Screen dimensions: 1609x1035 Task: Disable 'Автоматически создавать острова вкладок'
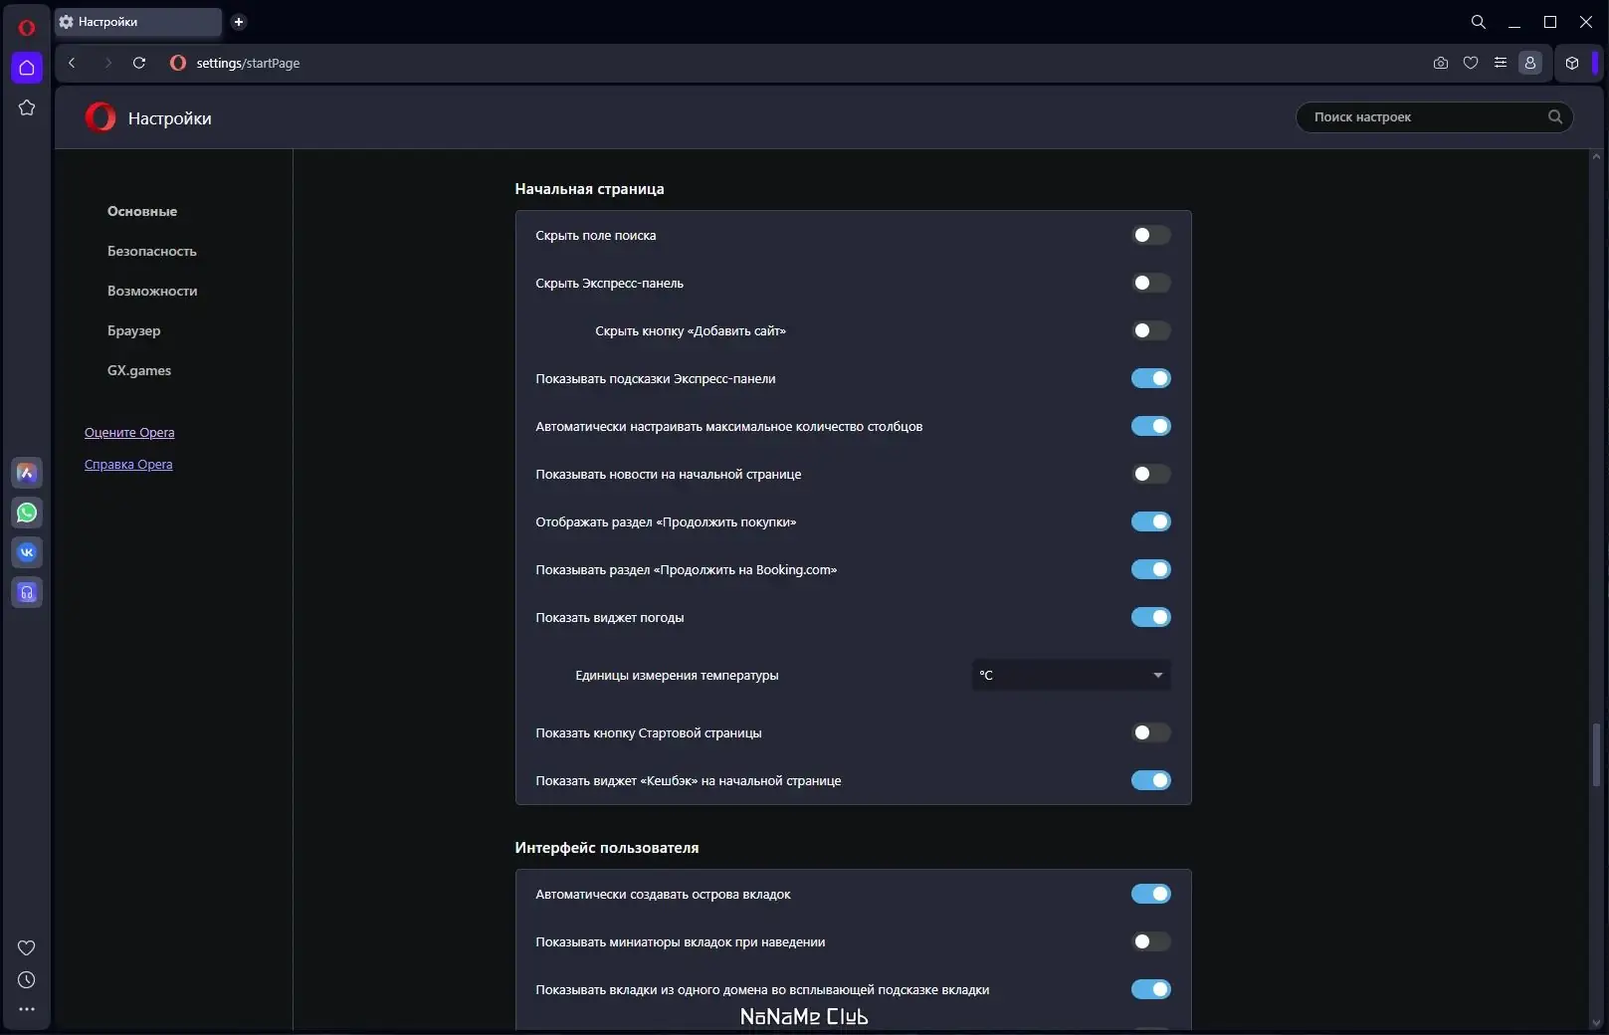[1150, 895]
